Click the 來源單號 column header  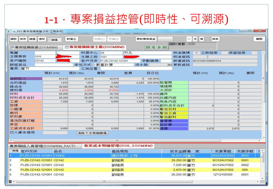(x=223, y=151)
